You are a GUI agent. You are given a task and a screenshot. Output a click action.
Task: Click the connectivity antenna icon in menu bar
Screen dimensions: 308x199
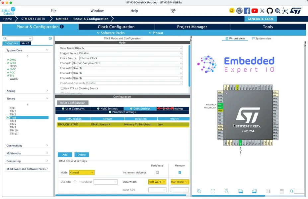[x=173, y=11]
